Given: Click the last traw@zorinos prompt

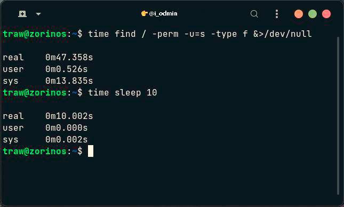Looking at the screenshot, I should coord(43,151).
